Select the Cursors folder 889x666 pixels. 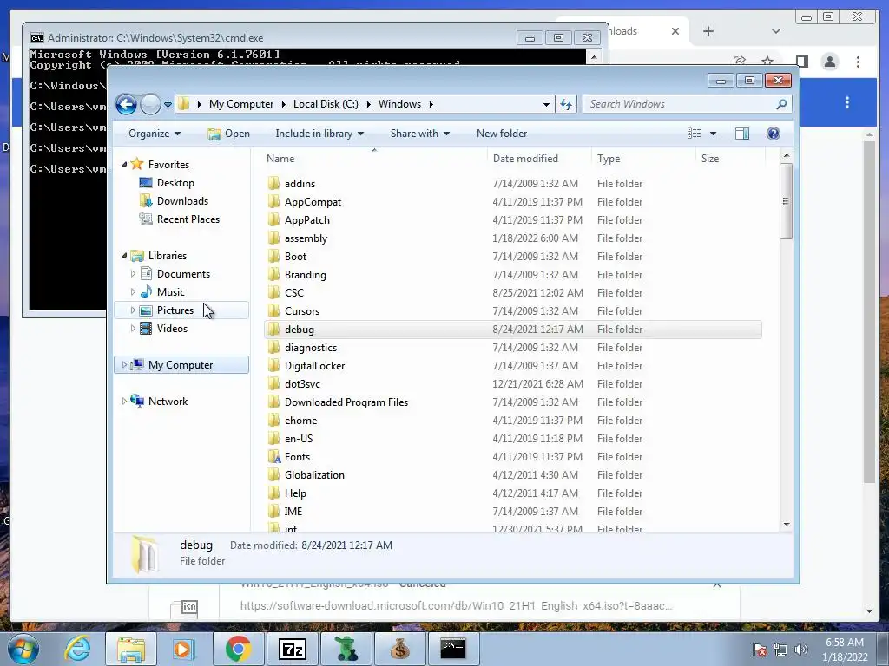(301, 311)
